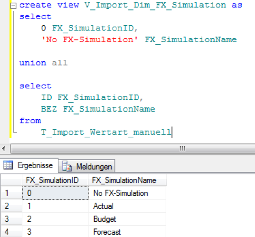The image size is (255, 237).
Task: Click the ID cell with value 0
Action: click(x=55, y=193)
